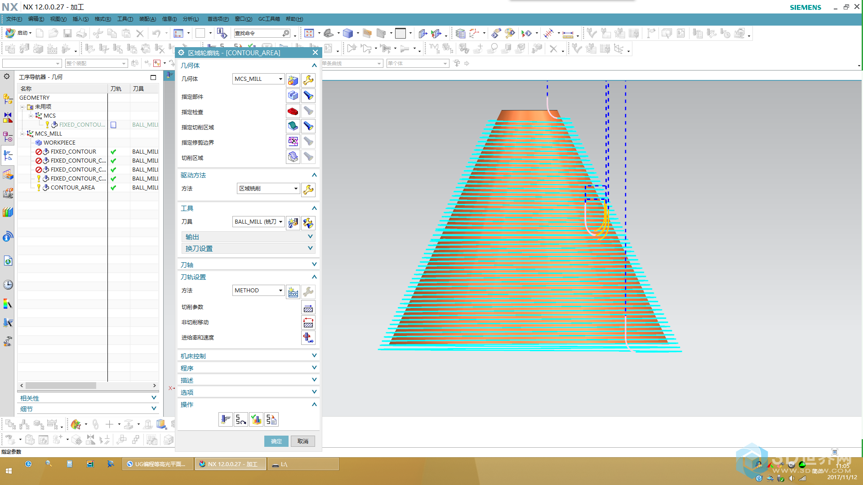Viewport: 863px width, 485px height.
Task: Open the history clock sidebar icon
Action: [8, 285]
